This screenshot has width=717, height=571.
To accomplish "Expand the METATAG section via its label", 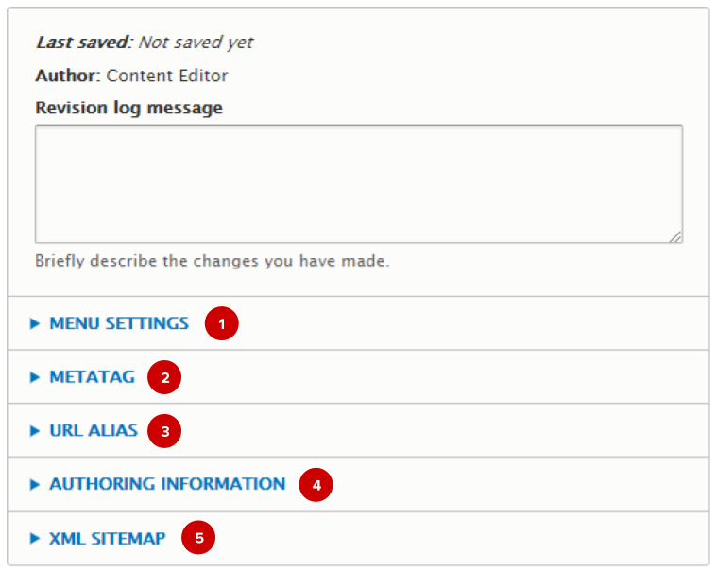I will click(92, 377).
